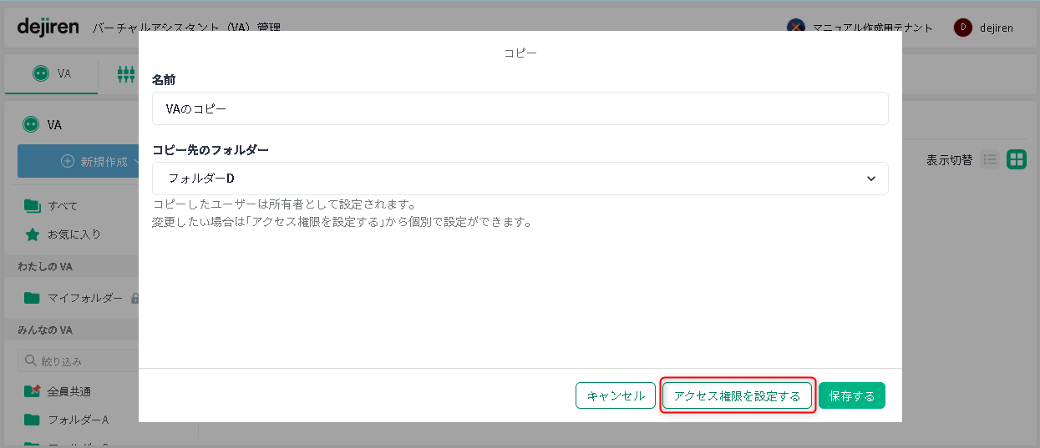Click the tenant icon in header

pos(796,28)
